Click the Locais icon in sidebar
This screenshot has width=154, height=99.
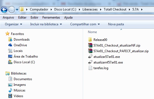click(x=10, y=51)
